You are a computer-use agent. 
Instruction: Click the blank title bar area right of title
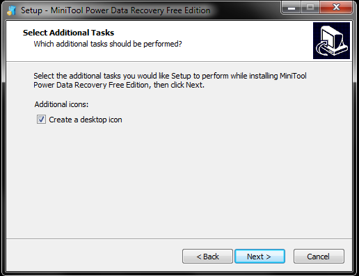(246, 10)
